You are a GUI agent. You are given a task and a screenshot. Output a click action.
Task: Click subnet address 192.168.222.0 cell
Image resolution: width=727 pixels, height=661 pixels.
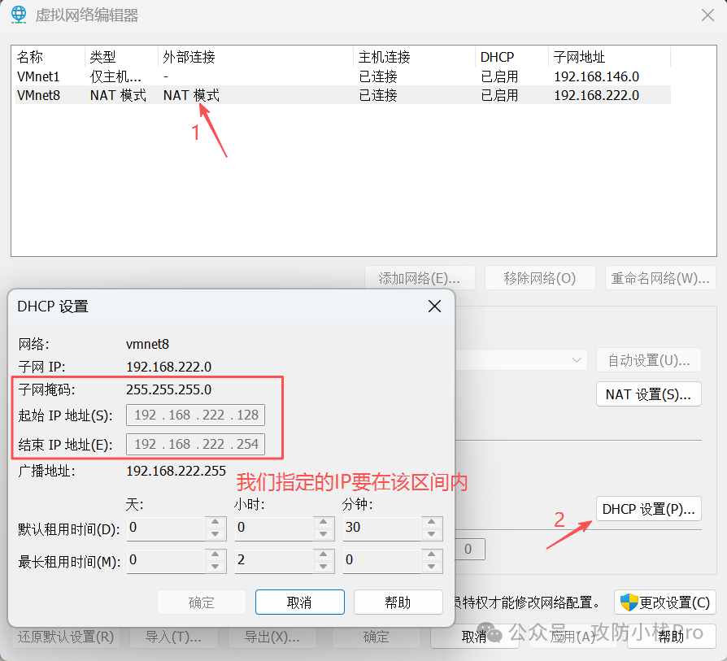coord(596,95)
